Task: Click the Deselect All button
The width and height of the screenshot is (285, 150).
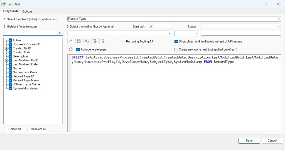Action: click(x=38, y=129)
